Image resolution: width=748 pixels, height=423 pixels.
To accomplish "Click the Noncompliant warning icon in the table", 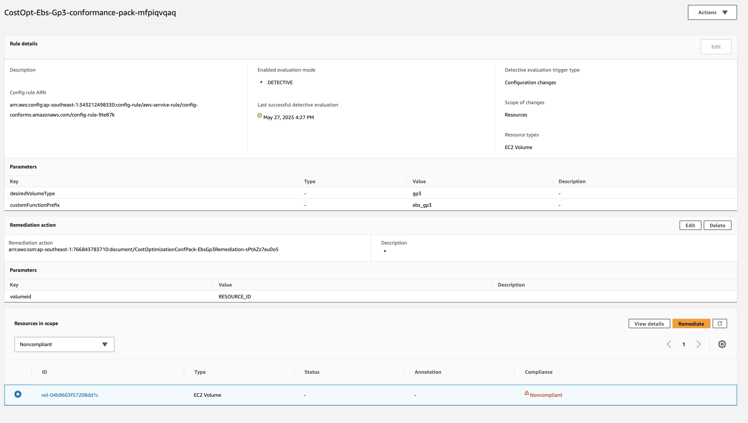I will [x=527, y=393].
